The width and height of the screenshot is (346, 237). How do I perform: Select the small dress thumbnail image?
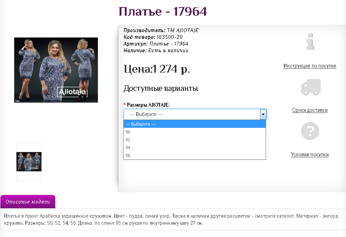(x=29, y=162)
